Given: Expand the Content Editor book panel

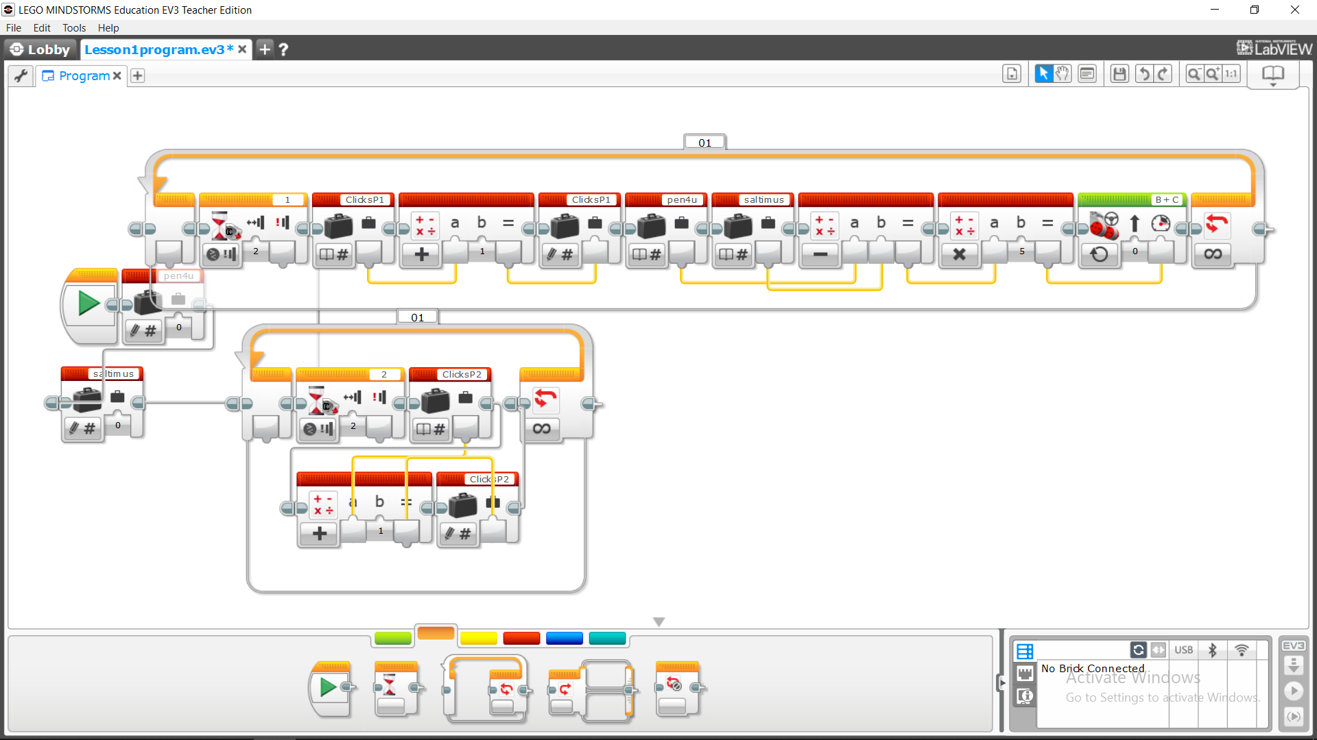Looking at the screenshot, I should click(1273, 74).
